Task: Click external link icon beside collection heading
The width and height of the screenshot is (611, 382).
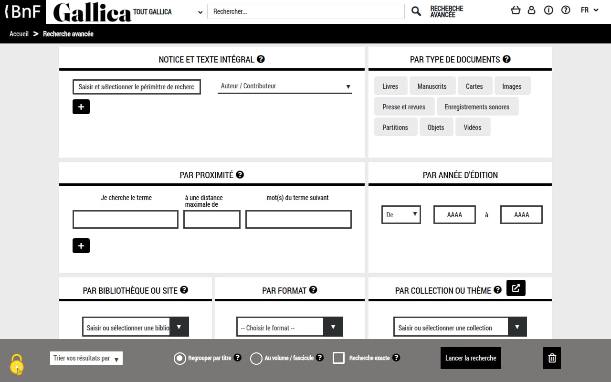Action: (516, 288)
